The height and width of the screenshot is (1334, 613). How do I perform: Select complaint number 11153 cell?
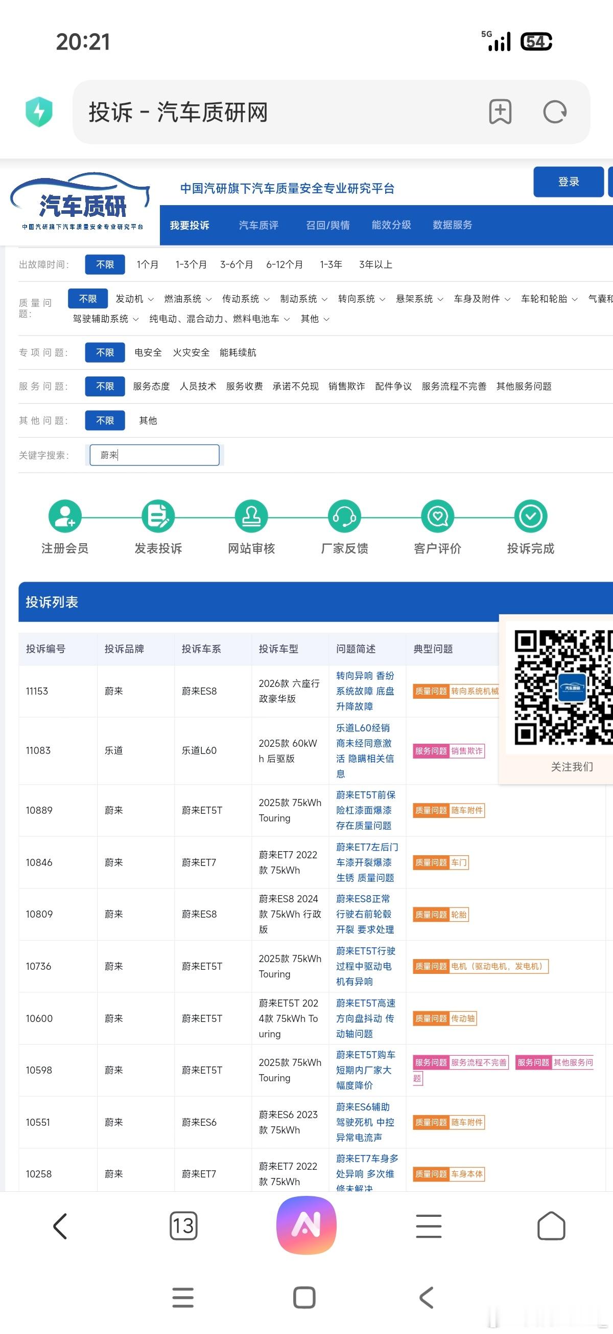[x=58, y=691]
